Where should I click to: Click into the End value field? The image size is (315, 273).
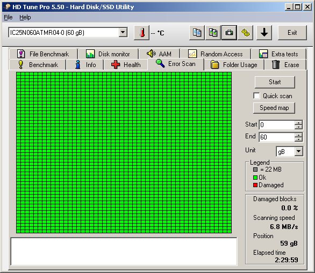tap(277, 137)
